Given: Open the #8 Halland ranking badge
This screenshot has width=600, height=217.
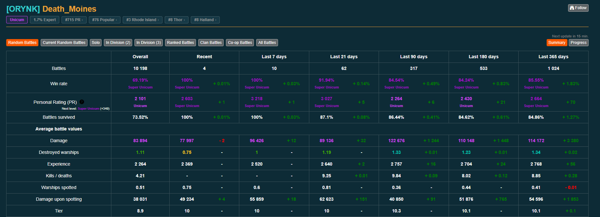Looking at the screenshot, I should [206, 20].
